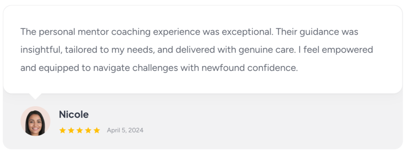Click the reviewer name Nicole
The width and height of the screenshot is (404, 157).
tap(74, 115)
